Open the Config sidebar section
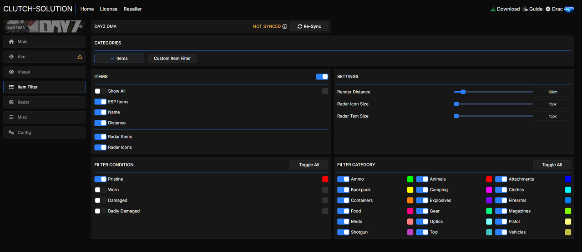 tap(44, 133)
